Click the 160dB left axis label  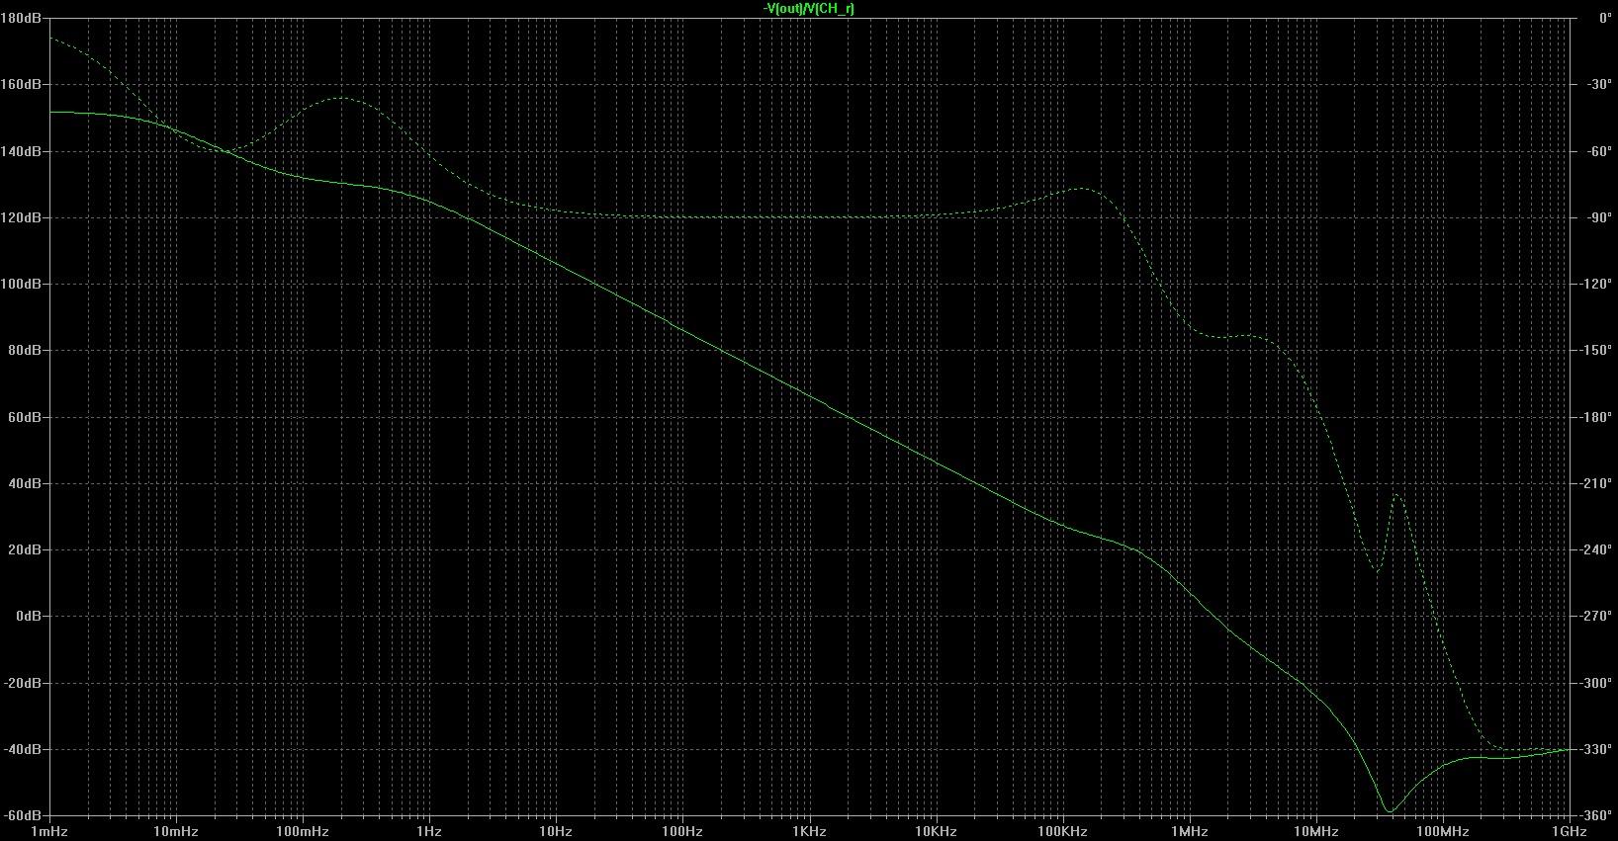point(20,85)
